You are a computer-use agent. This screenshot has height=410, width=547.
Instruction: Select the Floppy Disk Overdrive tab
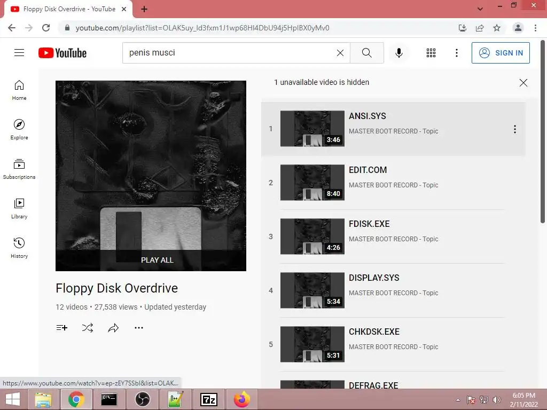[68, 10]
